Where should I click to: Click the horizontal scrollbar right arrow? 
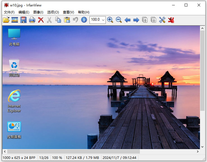point(198,151)
